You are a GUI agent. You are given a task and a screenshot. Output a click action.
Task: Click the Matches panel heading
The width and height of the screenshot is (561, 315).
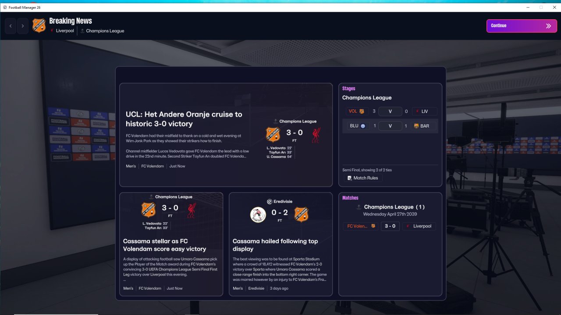click(350, 198)
